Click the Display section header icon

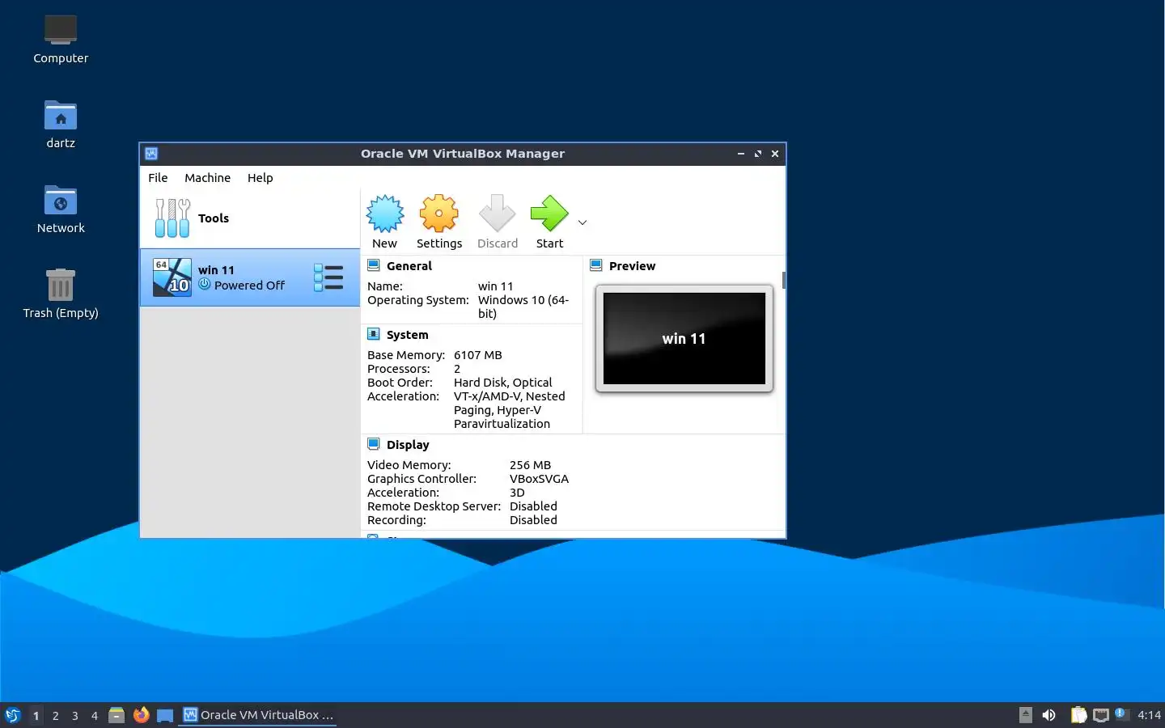(x=374, y=444)
